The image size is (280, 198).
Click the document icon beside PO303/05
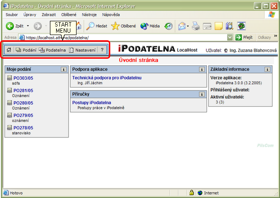(x=10, y=78)
